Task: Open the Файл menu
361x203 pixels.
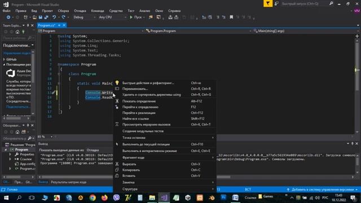Action: coord(6,11)
